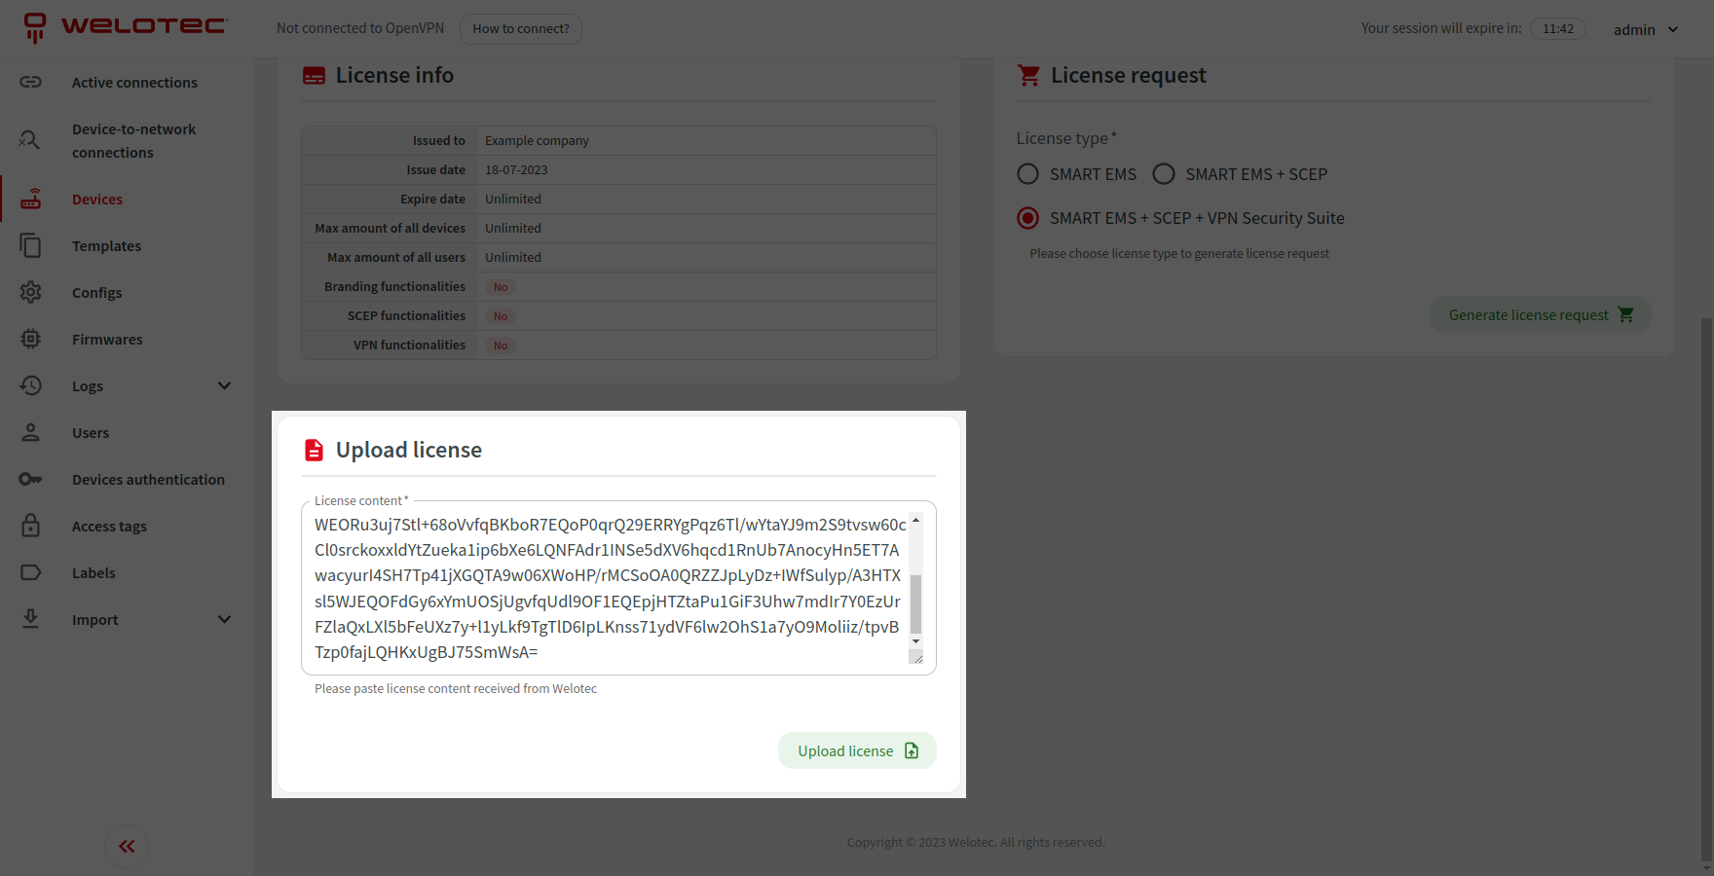Open the admin account dropdown
The height and width of the screenshot is (876, 1714).
(1646, 29)
